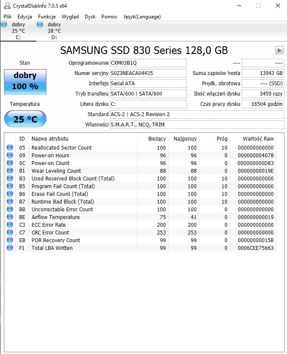Image resolution: width=287 pixels, height=354 pixels.
Task: Click status orb for POR Recovery Count
Action: [x=10, y=240]
